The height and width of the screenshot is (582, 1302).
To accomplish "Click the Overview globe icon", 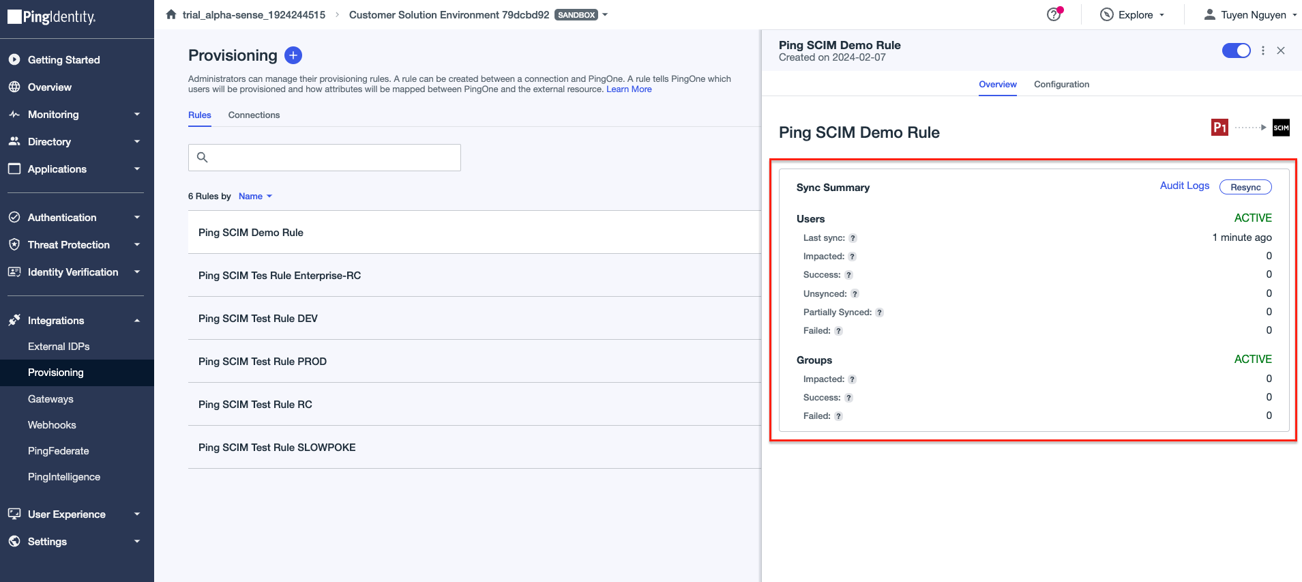I will [x=14, y=87].
